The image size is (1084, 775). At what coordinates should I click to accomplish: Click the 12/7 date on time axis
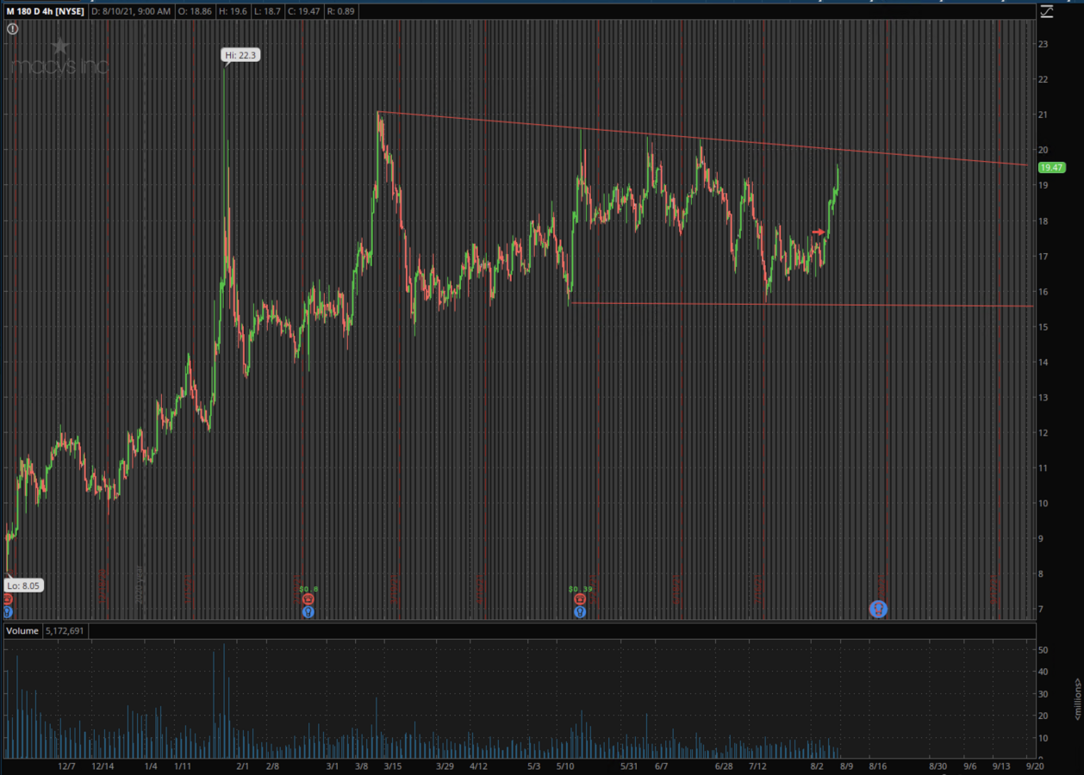pos(68,766)
